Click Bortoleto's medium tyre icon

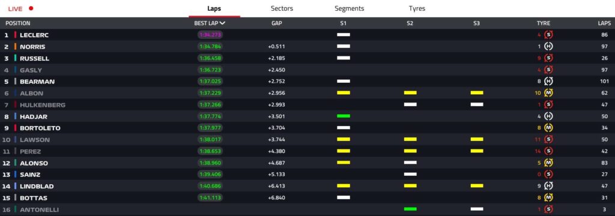pyautogui.click(x=549, y=128)
